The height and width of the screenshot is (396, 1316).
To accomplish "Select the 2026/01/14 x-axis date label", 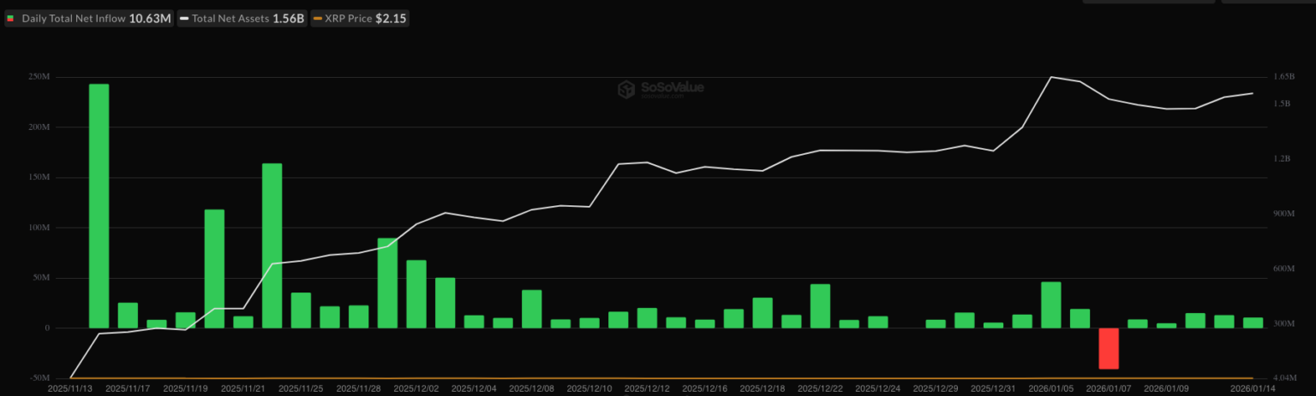I will (1253, 388).
